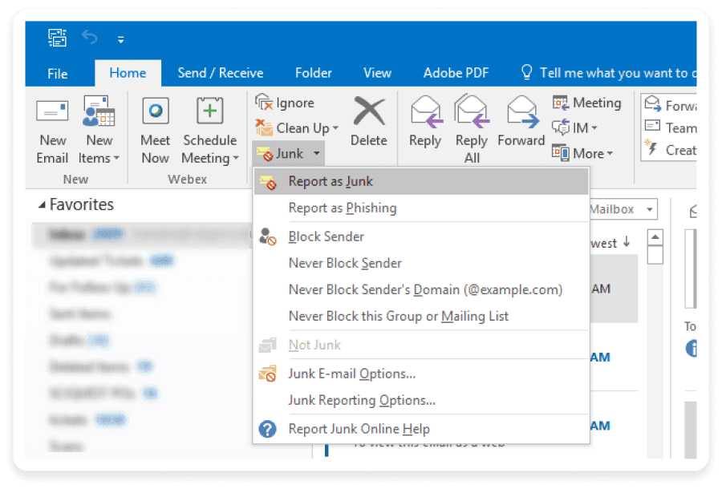Image resolution: width=722 pixels, height=489 pixels.
Task: Open Customize Quick Access Toolbar arrow
Action: click(120, 39)
